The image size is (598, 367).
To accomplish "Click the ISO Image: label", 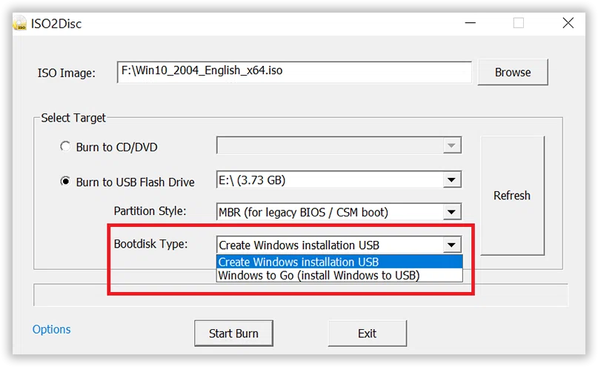I will tap(67, 73).
